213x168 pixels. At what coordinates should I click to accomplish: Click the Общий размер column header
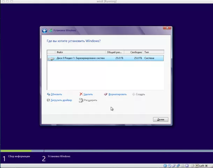click(115, 52)
